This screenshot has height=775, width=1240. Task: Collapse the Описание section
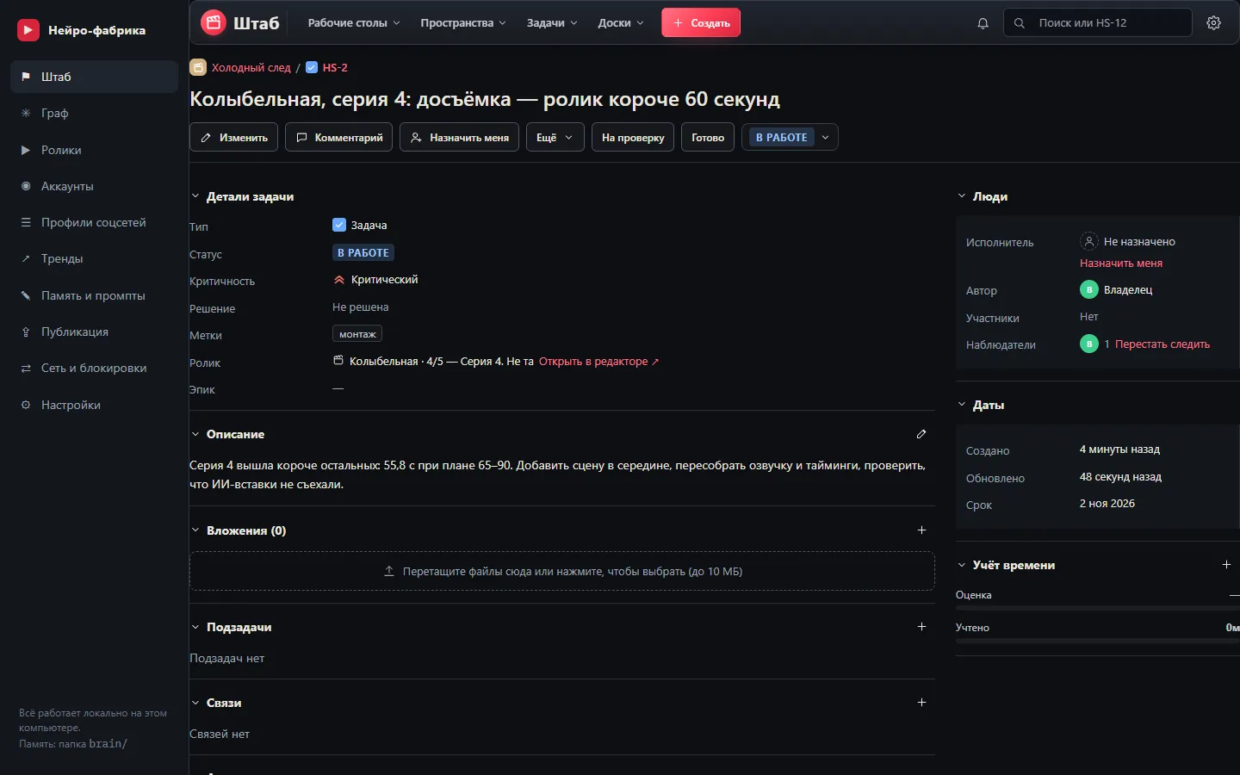click(195, 434)
